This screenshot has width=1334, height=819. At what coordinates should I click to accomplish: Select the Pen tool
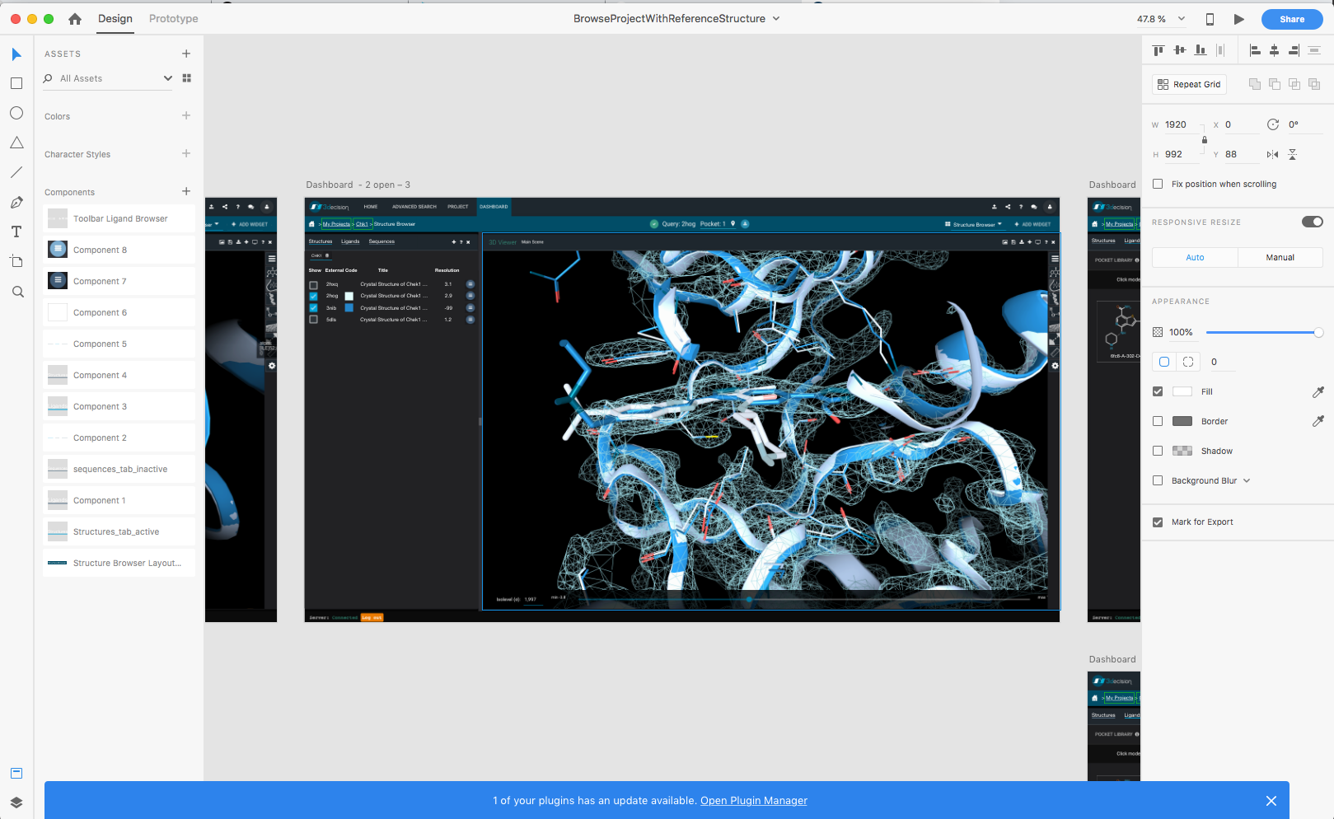click(16, 202)
